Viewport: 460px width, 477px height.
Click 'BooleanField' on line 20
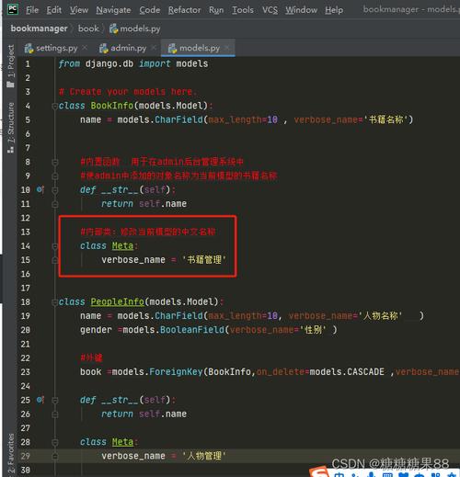pos(192,330)
